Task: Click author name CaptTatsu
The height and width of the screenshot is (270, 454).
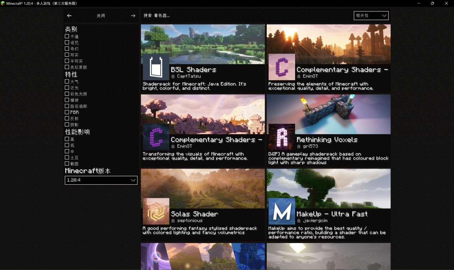Action: click(x=189, y=76)
